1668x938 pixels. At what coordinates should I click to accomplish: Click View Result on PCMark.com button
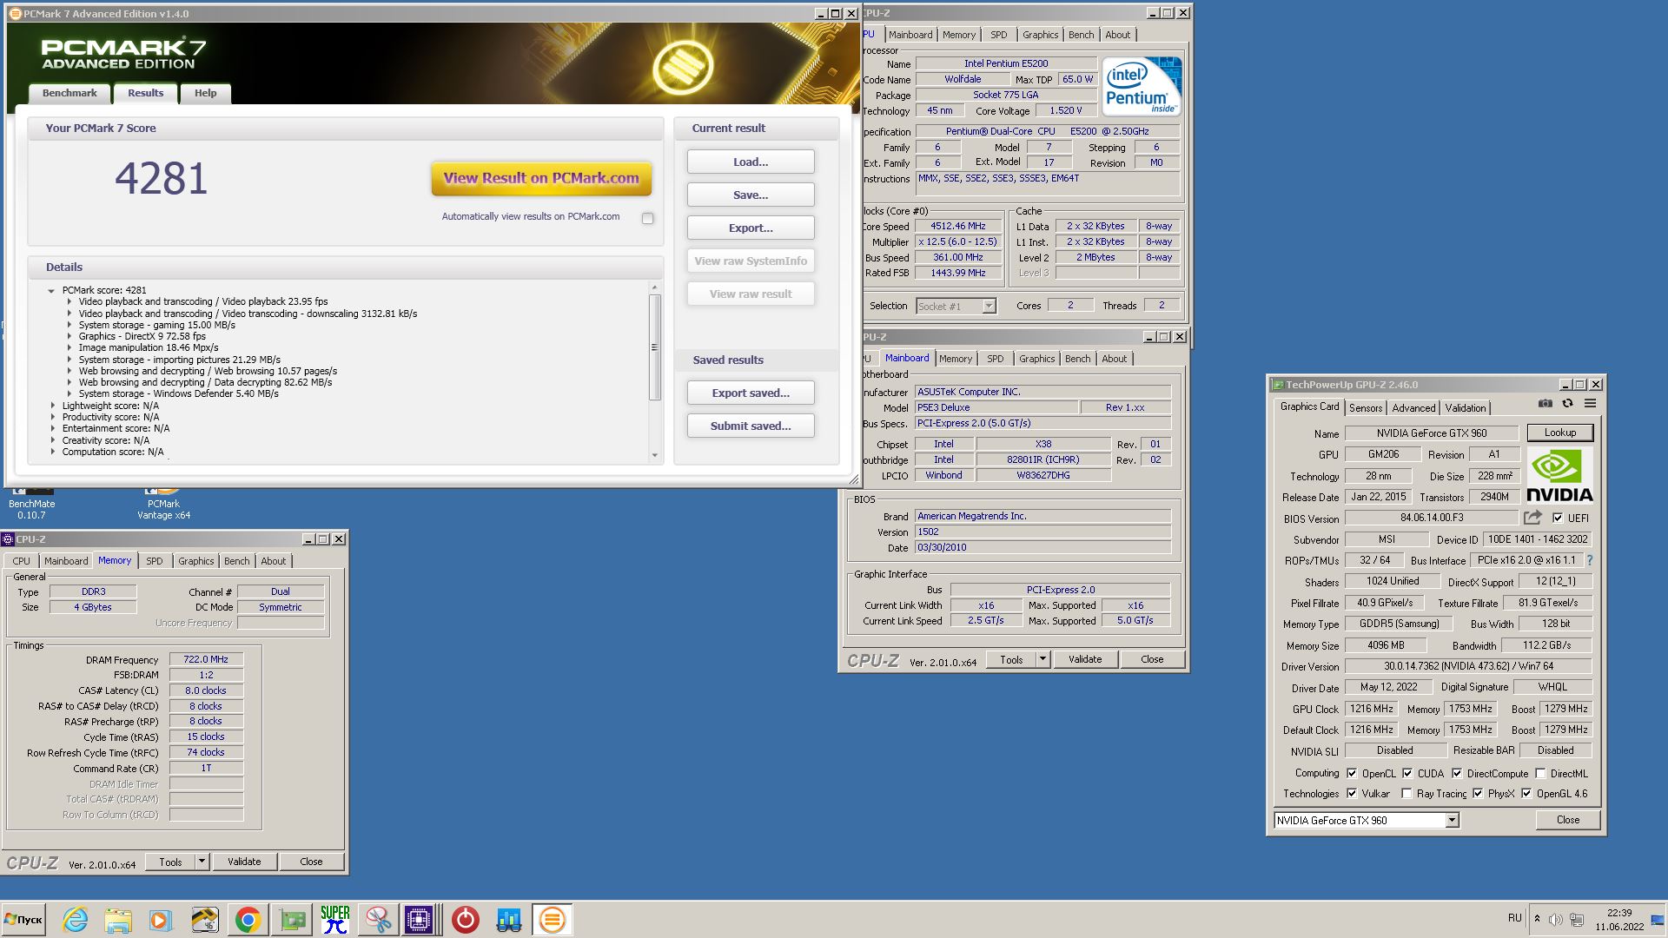pyautogui.click(x=541, y=178)
